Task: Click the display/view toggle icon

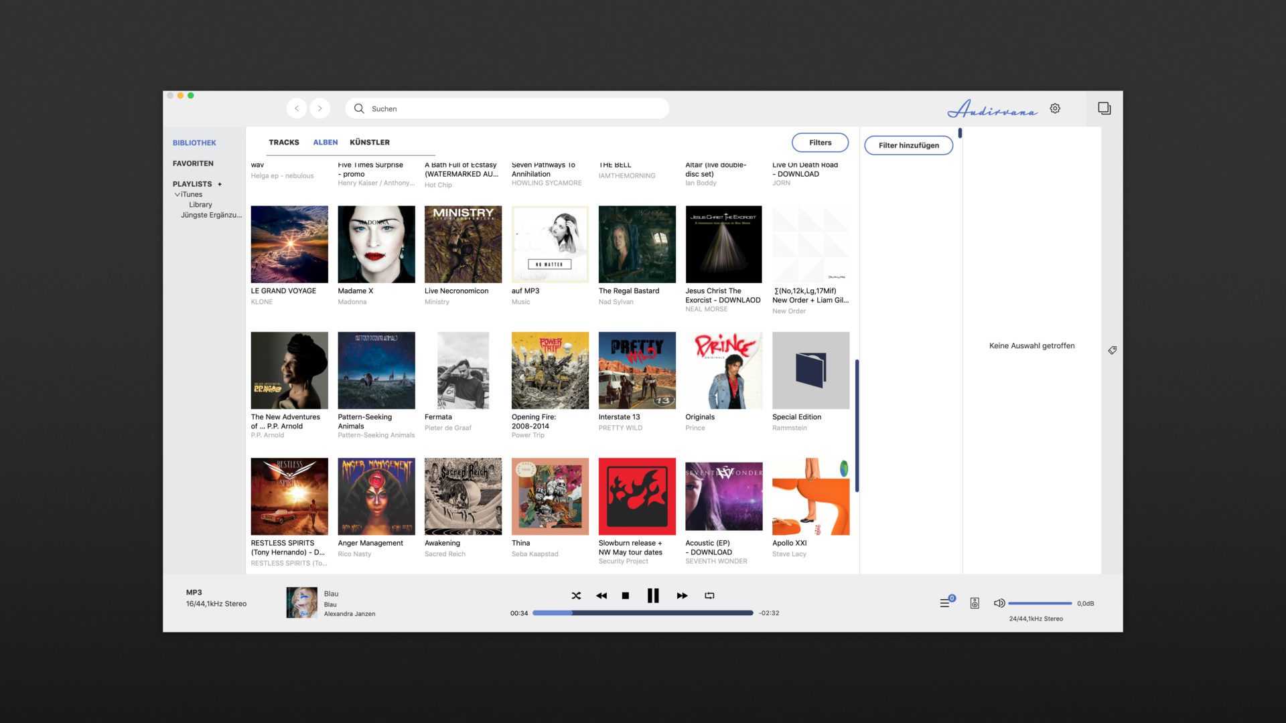Action: tap(1105, 108)
